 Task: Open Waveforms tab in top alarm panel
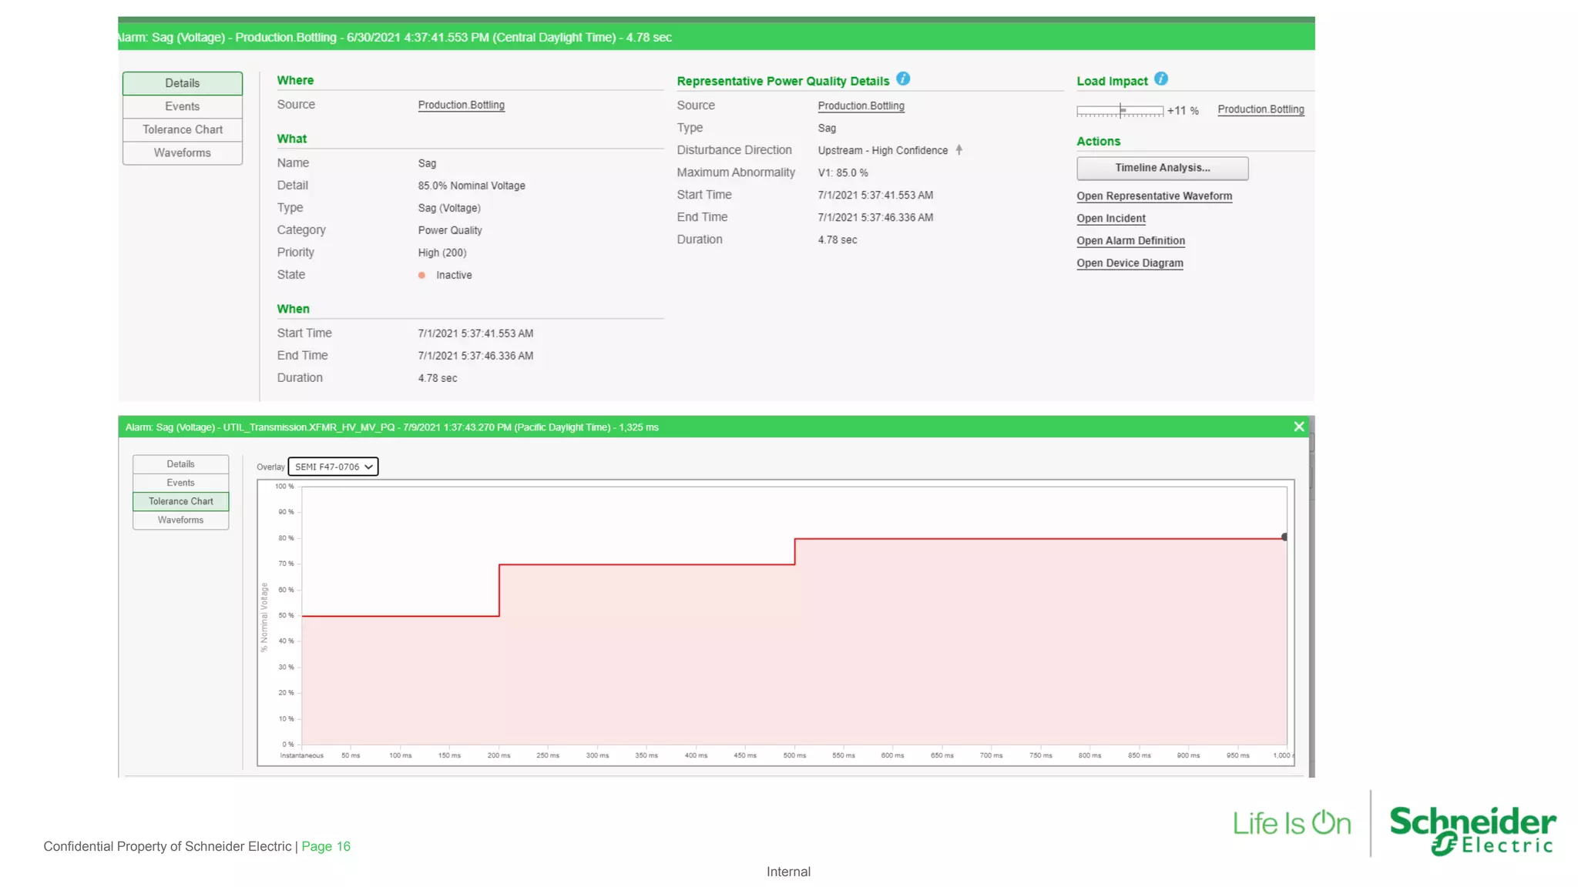pyautogui.click(x=183, y=152)
